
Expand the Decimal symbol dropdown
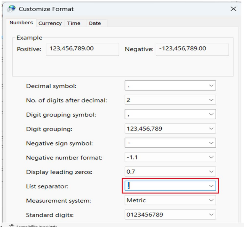coord(211,86)
